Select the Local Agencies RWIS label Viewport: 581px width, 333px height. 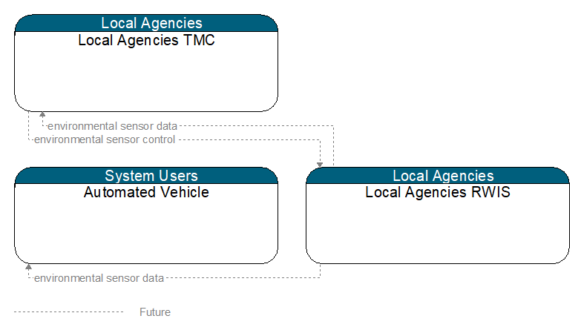(438, 192)
